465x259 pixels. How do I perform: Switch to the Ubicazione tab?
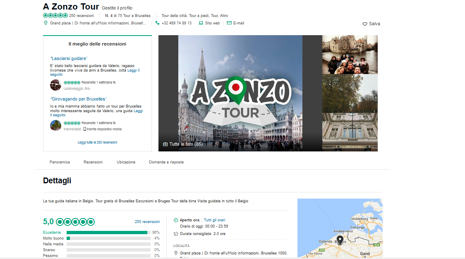[126, 162]
